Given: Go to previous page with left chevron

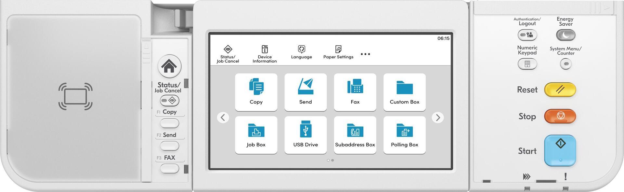Looking at the screenshot, I should click(x=223, y=117).
